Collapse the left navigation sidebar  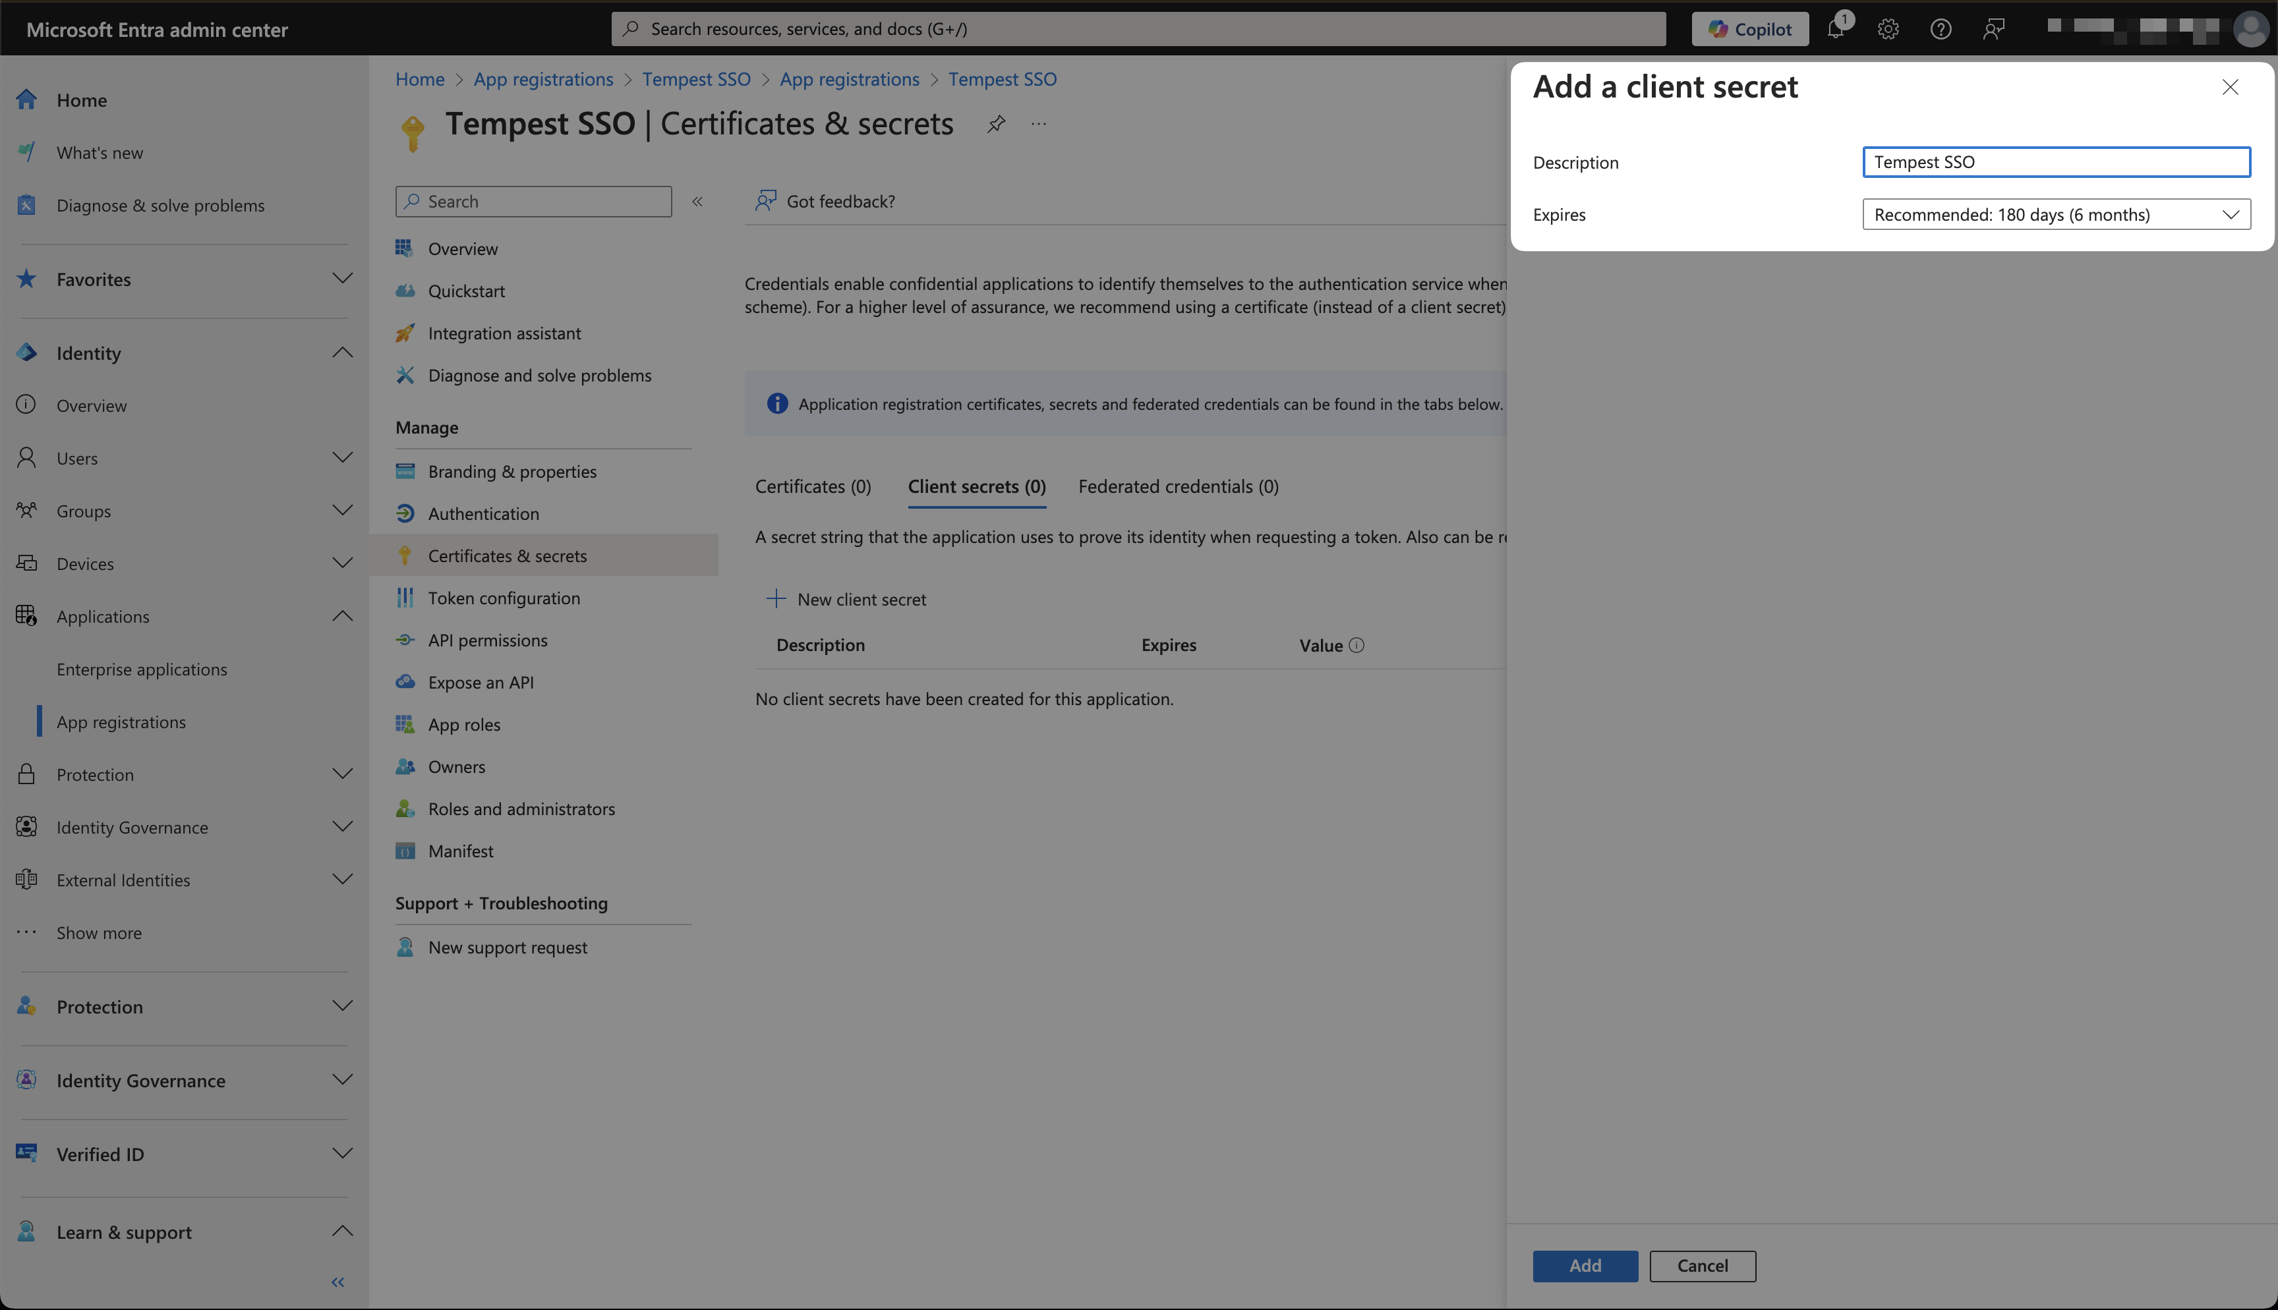click(x=338, y=1282)
